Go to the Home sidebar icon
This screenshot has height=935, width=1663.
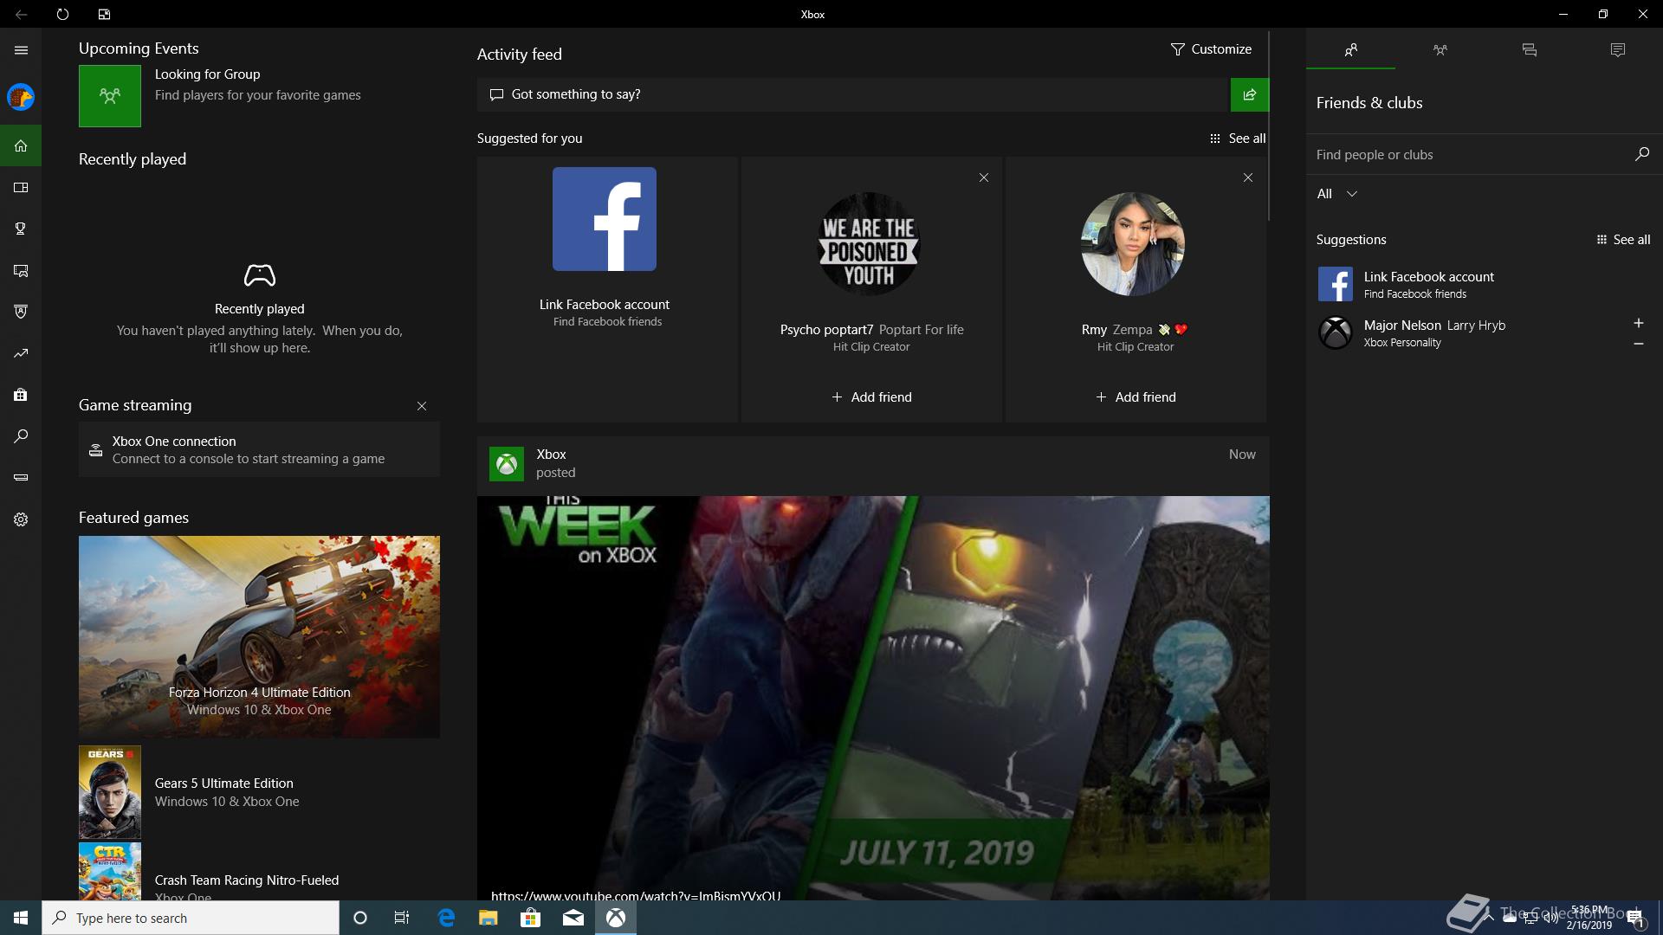[21, 145]
